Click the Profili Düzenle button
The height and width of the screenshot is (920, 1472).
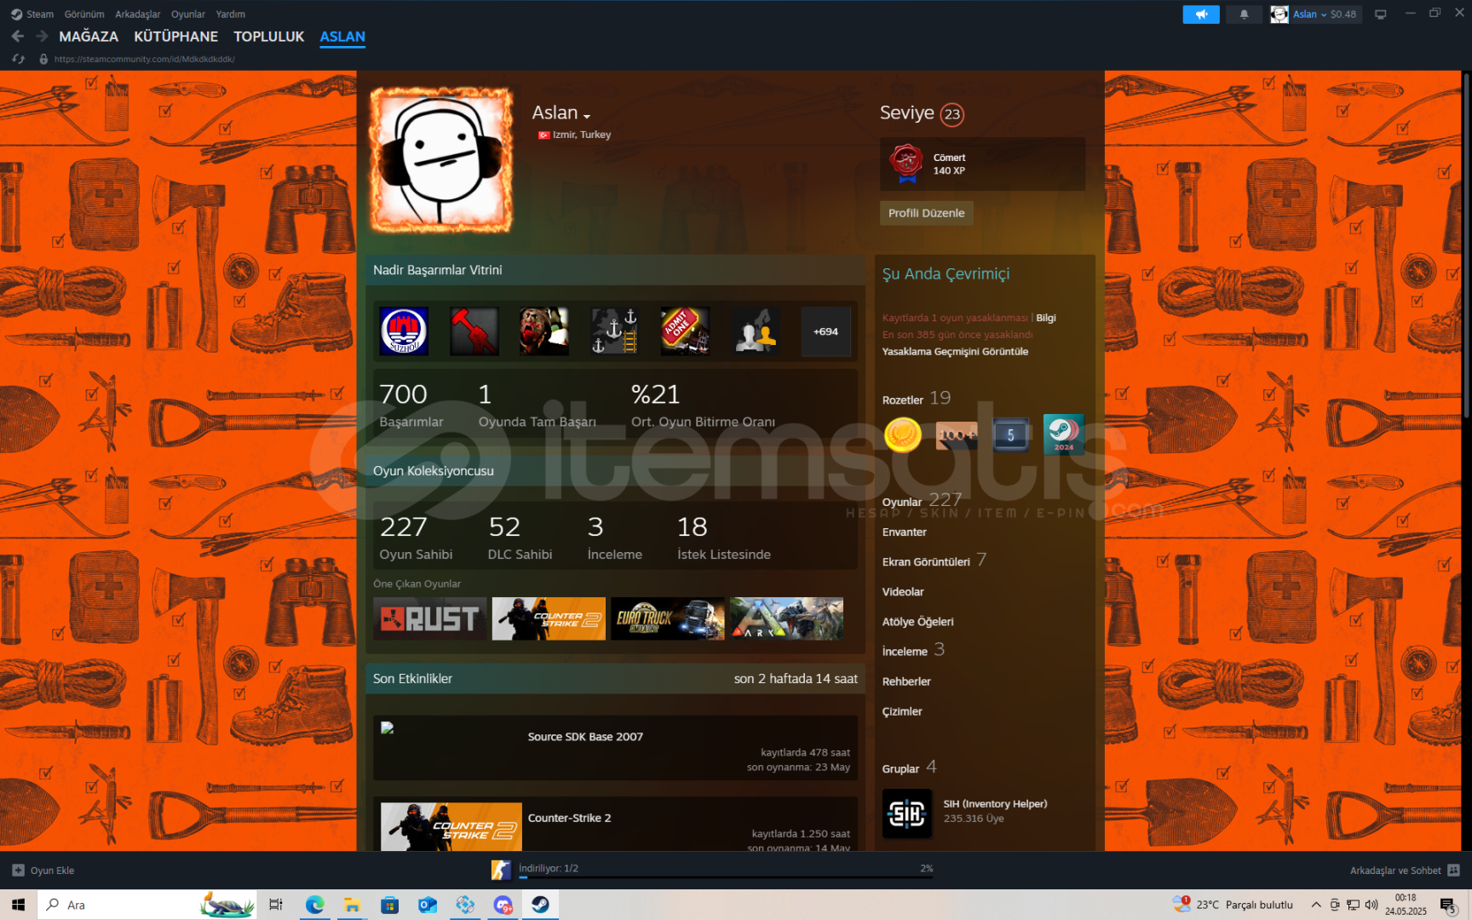926,213
